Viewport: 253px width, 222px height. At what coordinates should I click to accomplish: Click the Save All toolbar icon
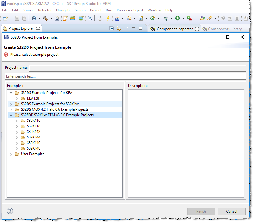click(24, 18)
